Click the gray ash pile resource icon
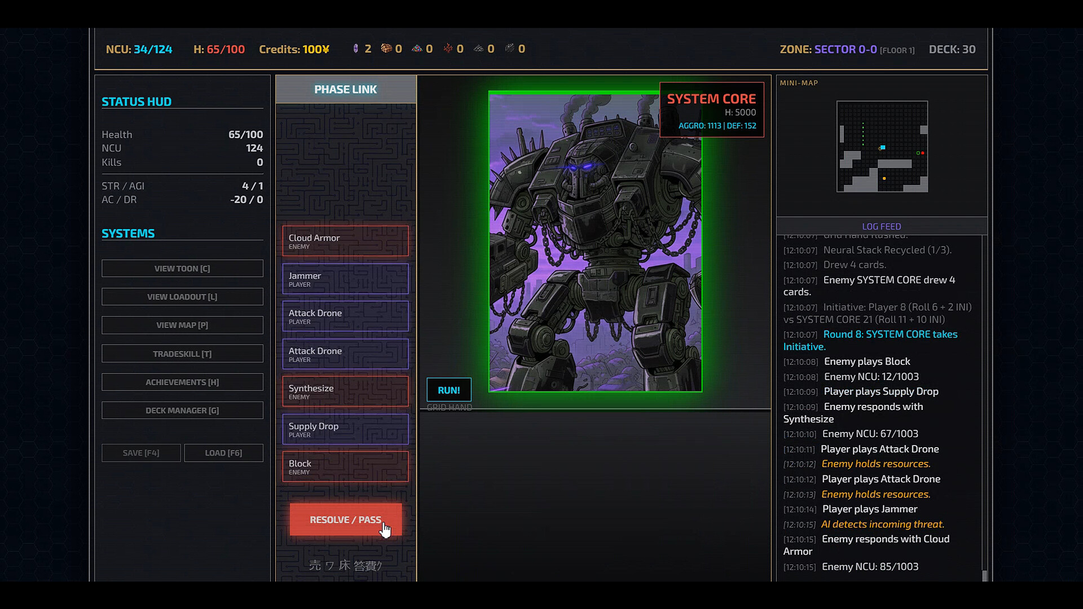1083x609 pixels. (479, 48)
